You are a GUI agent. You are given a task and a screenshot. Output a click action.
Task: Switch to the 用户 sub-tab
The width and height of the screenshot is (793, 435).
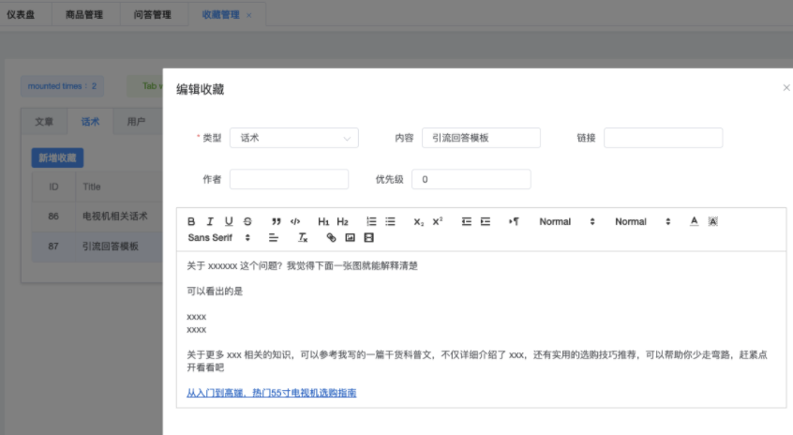click(x=136, y=122)
